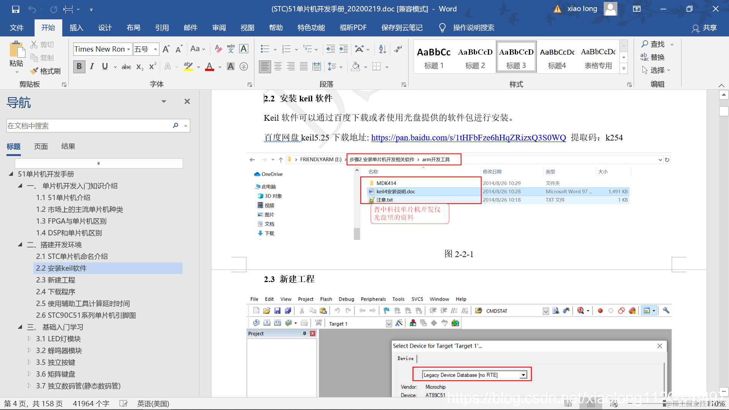This screenshot has width=729, height=410.
Task: Open the 插入 ribbon tab
Action: [76, 28]
